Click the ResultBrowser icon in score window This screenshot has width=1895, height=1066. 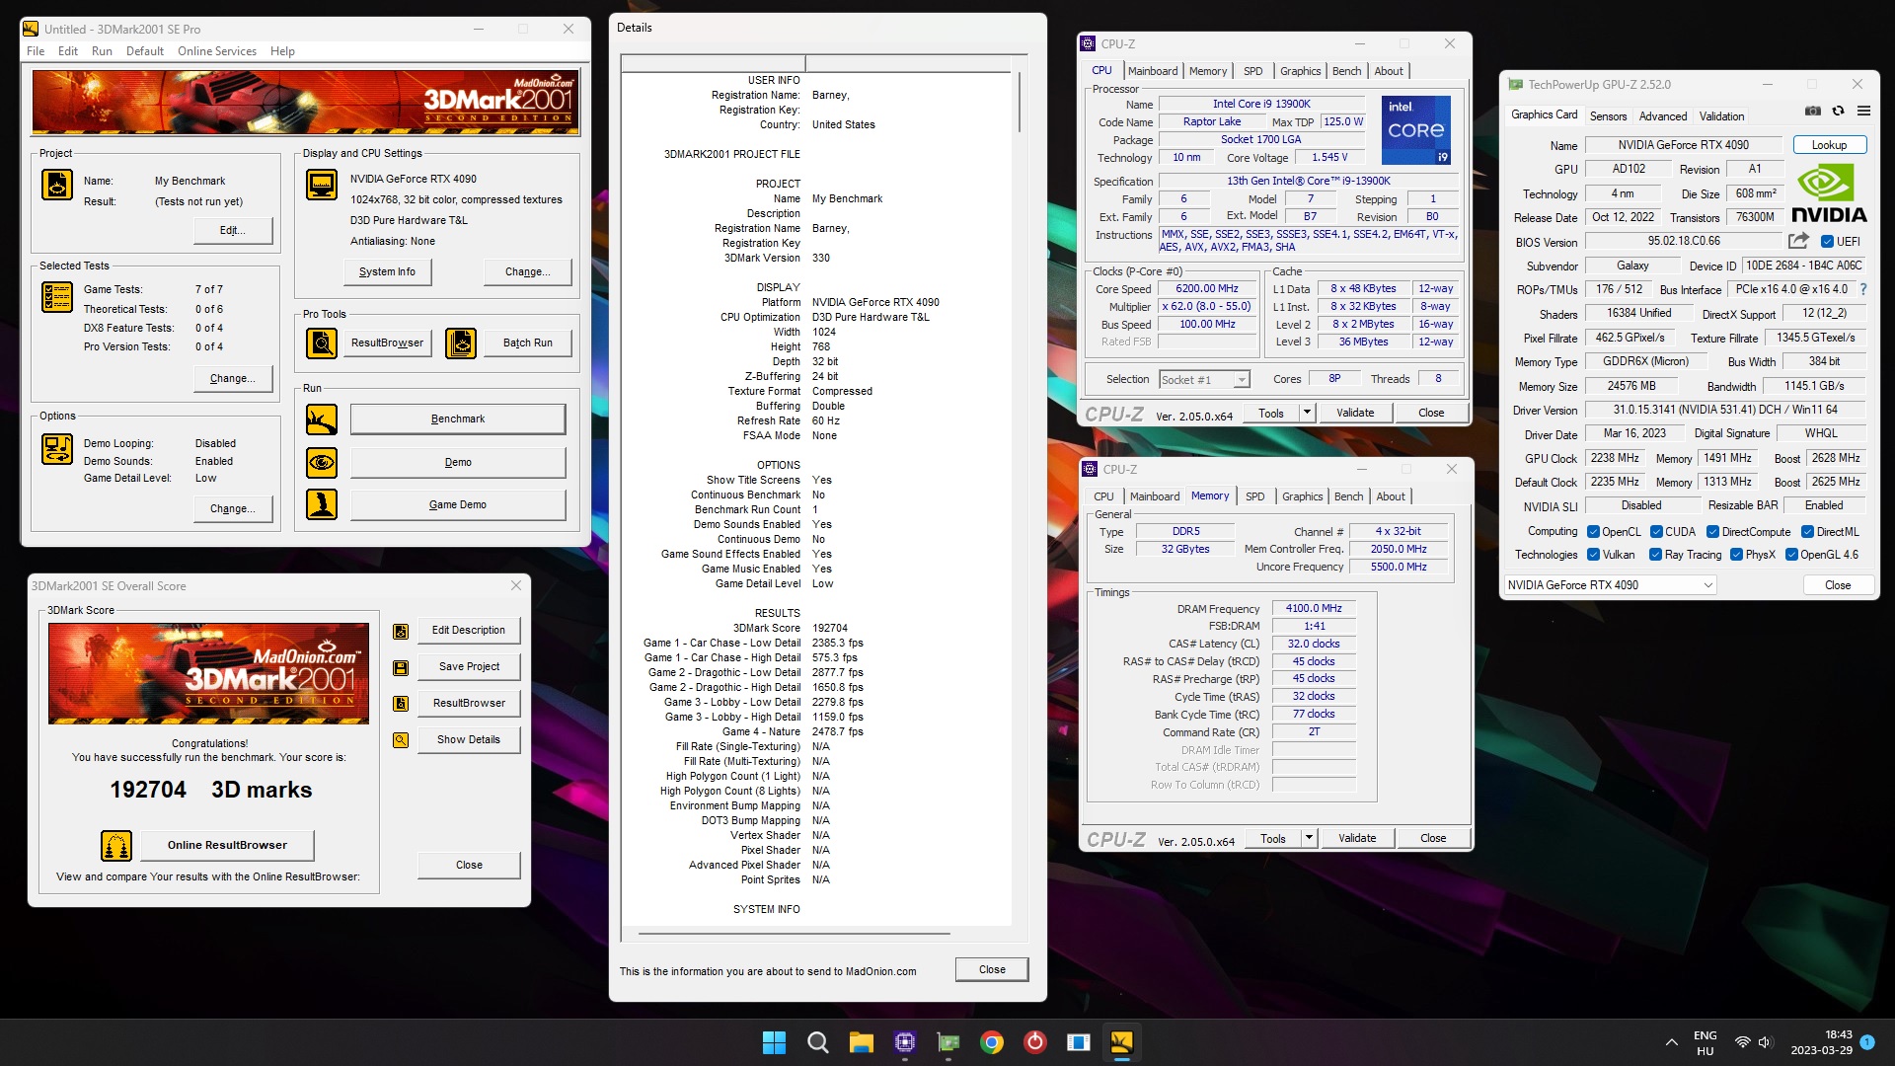tap(401, 704)
